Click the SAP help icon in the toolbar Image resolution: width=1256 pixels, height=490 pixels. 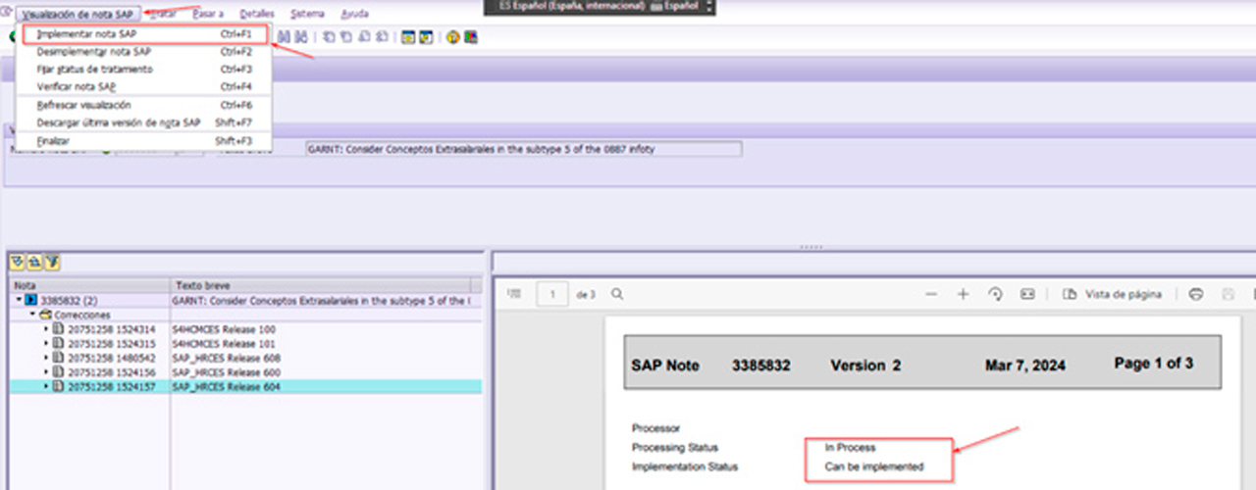click(453, 37)
